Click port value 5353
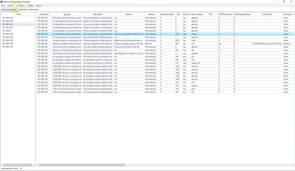 [177, 34]
